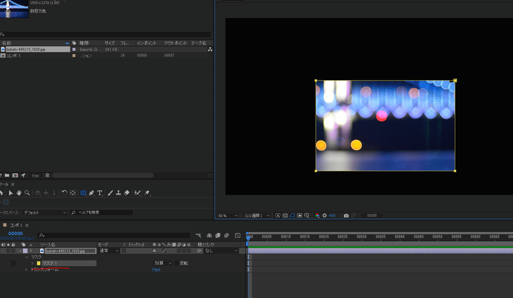Choose the Zoom magnifier tool
Screen dimensions: 513x298
(x=27, y=193)
